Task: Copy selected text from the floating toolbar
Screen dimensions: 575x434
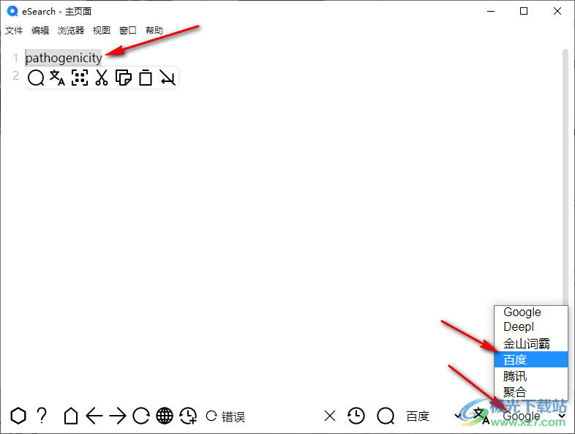Action: coord(124,78)
